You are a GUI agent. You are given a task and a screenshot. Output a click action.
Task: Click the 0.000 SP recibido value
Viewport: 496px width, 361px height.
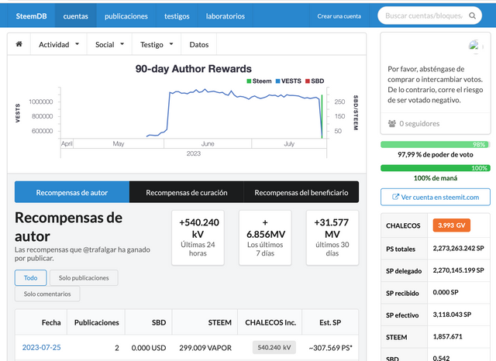click(446, 292)
